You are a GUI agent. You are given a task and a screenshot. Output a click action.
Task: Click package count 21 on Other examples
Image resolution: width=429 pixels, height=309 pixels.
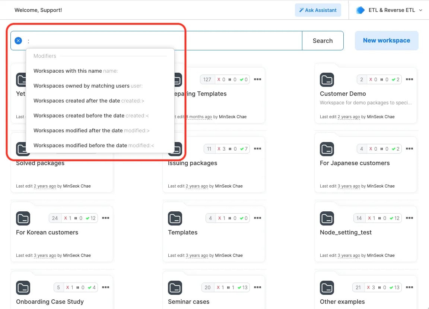click(358, 287)
